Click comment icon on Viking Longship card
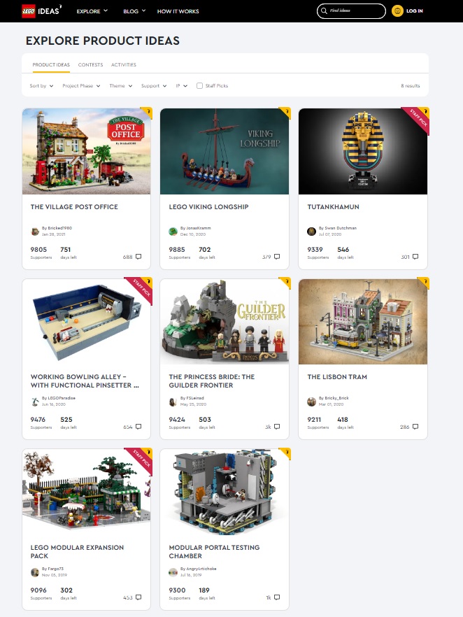The image size is (463, 617). point(277,257)
